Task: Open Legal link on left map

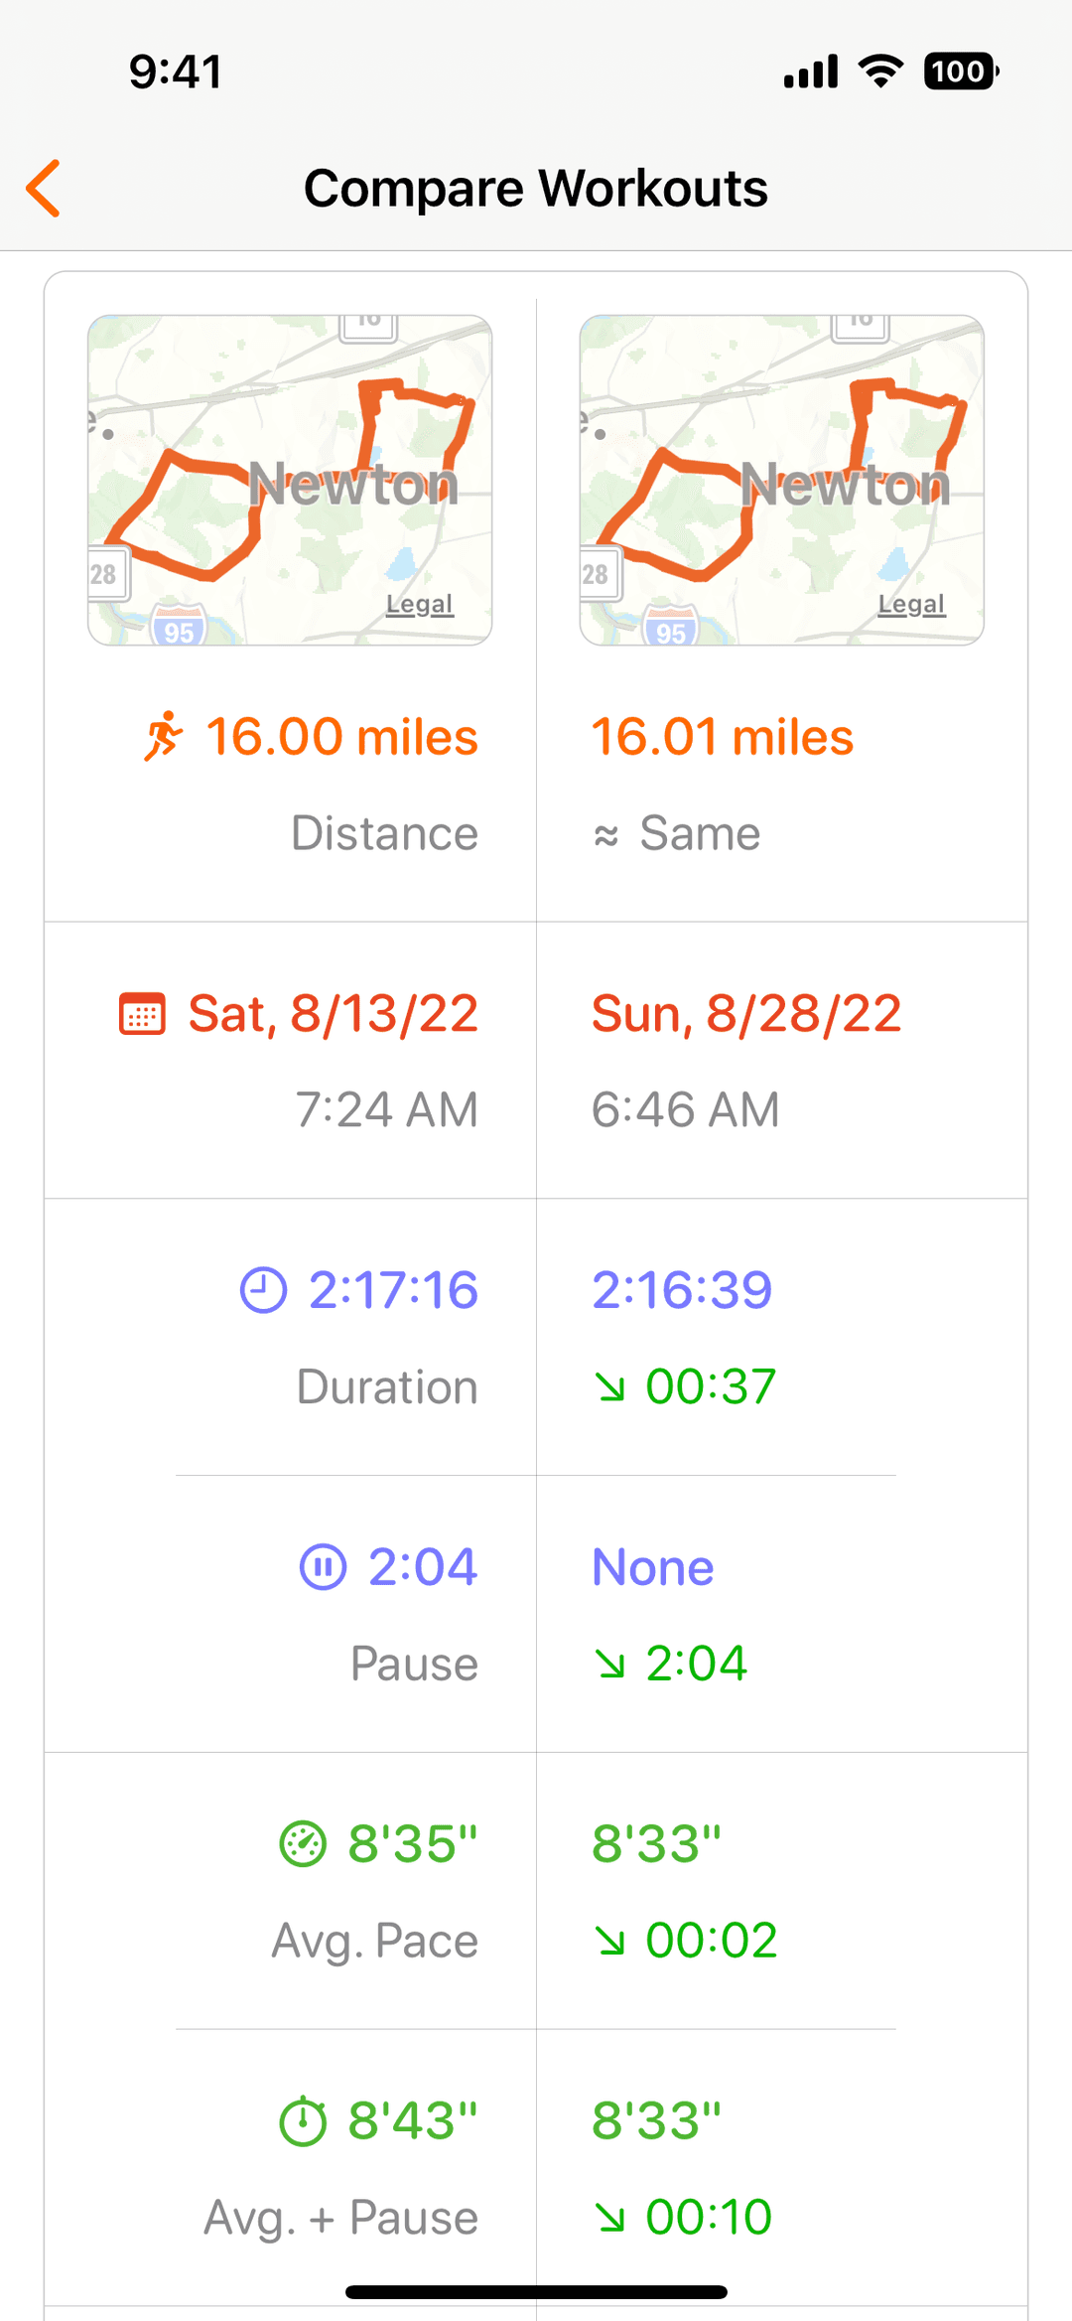Action: point(420,604)
